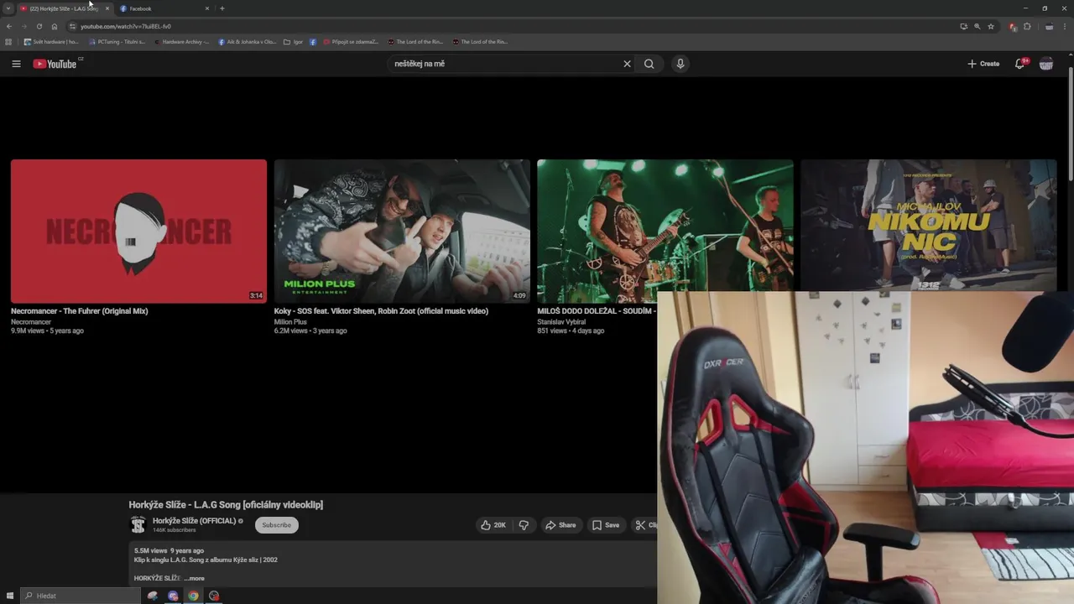Open YouTube account avatar menu
Viewport: 1074px width, 604px height.
tap(1046, 64)
